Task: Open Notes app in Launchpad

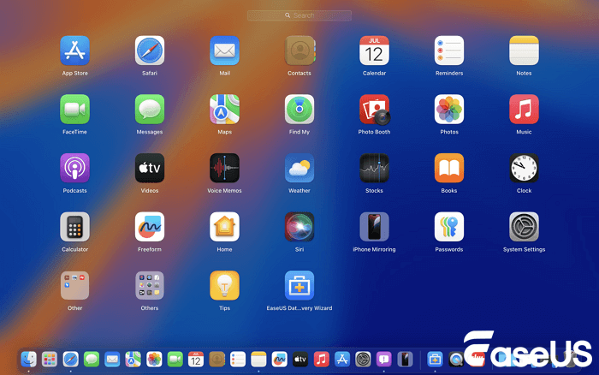Action: [x=524, y=51]
